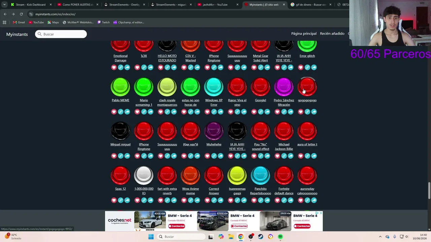Focus the Myinstants Buscar search field

click(61, 34)
